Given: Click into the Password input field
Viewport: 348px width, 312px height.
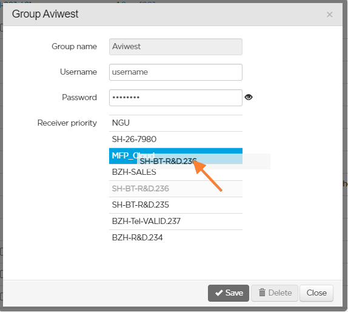Looking at the screenshot, I should (176, 98).
